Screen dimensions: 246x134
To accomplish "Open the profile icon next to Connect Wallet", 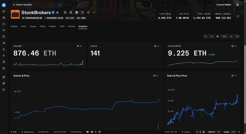I will tap(238, 5).
